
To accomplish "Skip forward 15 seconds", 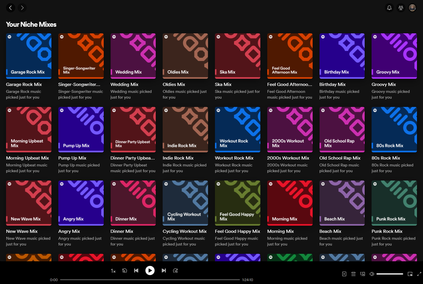I will (x=175, y=270).
